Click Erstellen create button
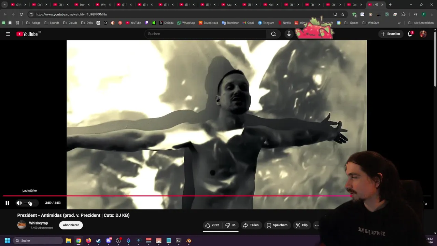This screenshot has height=246, width=437. [391, 34]
